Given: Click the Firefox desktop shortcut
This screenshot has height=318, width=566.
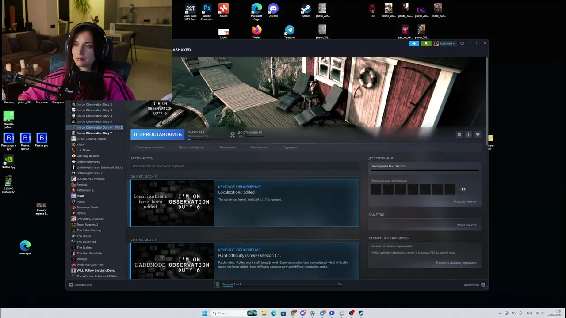Looking at the screenshot, I should (256, 32).
